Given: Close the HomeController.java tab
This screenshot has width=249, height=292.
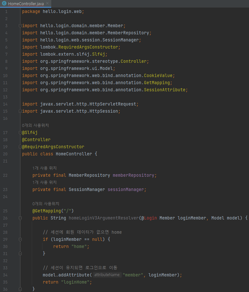Looking at the screenshot, I should (x=47, y=3).
